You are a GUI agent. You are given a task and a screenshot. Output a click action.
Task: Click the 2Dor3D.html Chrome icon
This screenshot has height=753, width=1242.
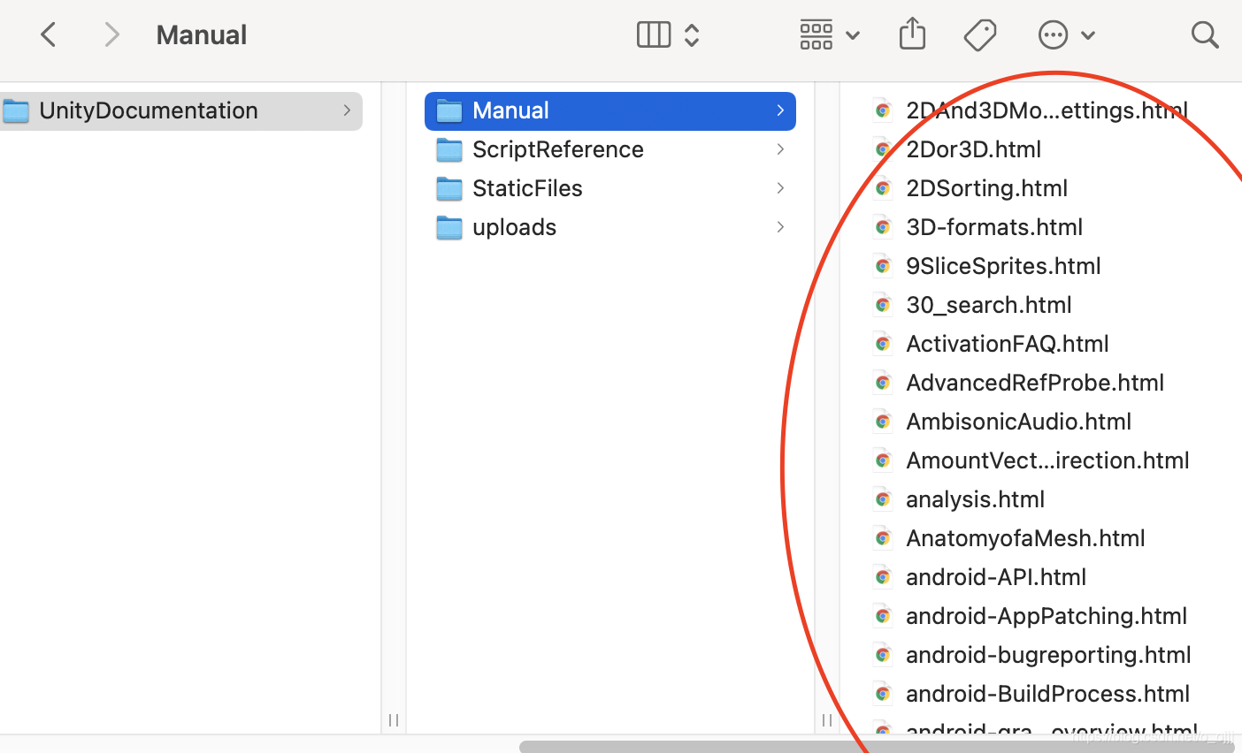point(882,149)
